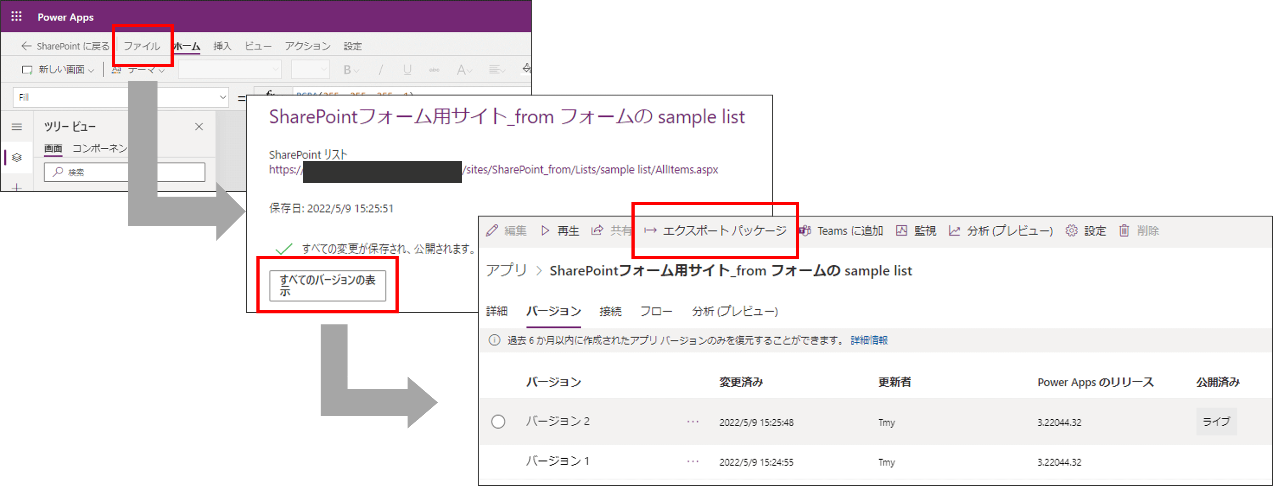Toggle strikethrough formatting
The image size is (1273, 486).
(434, 70)
